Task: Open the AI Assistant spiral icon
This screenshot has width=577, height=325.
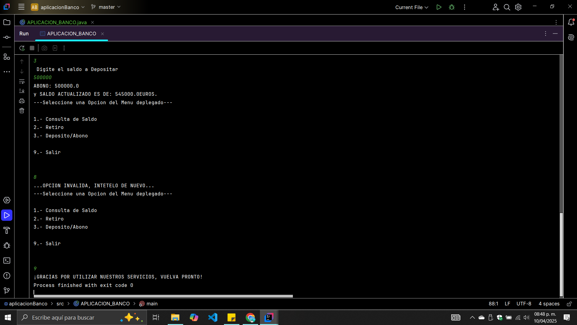Action: [x=571, y=37]
